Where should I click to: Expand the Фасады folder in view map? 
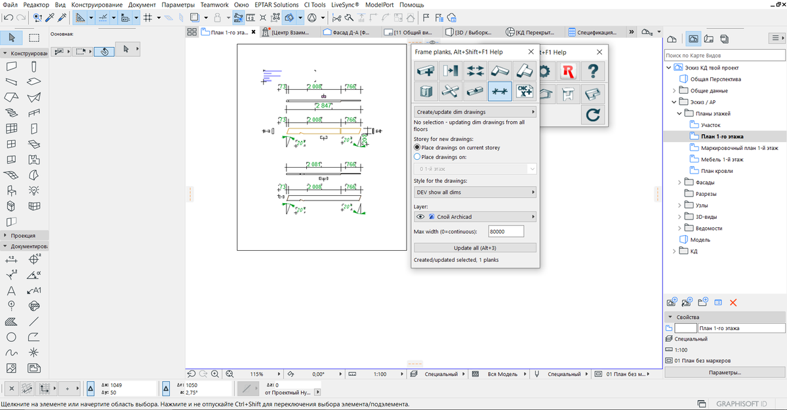coord(680,182)
